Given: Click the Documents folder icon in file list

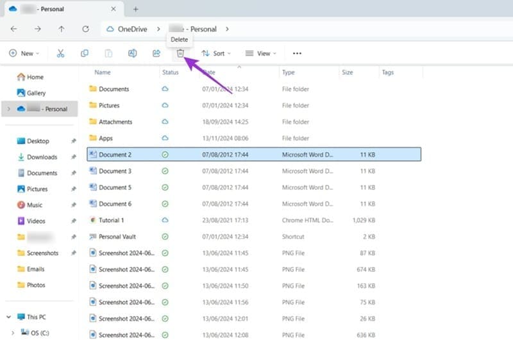Looking at the screenshot, I should coord(93,89).
